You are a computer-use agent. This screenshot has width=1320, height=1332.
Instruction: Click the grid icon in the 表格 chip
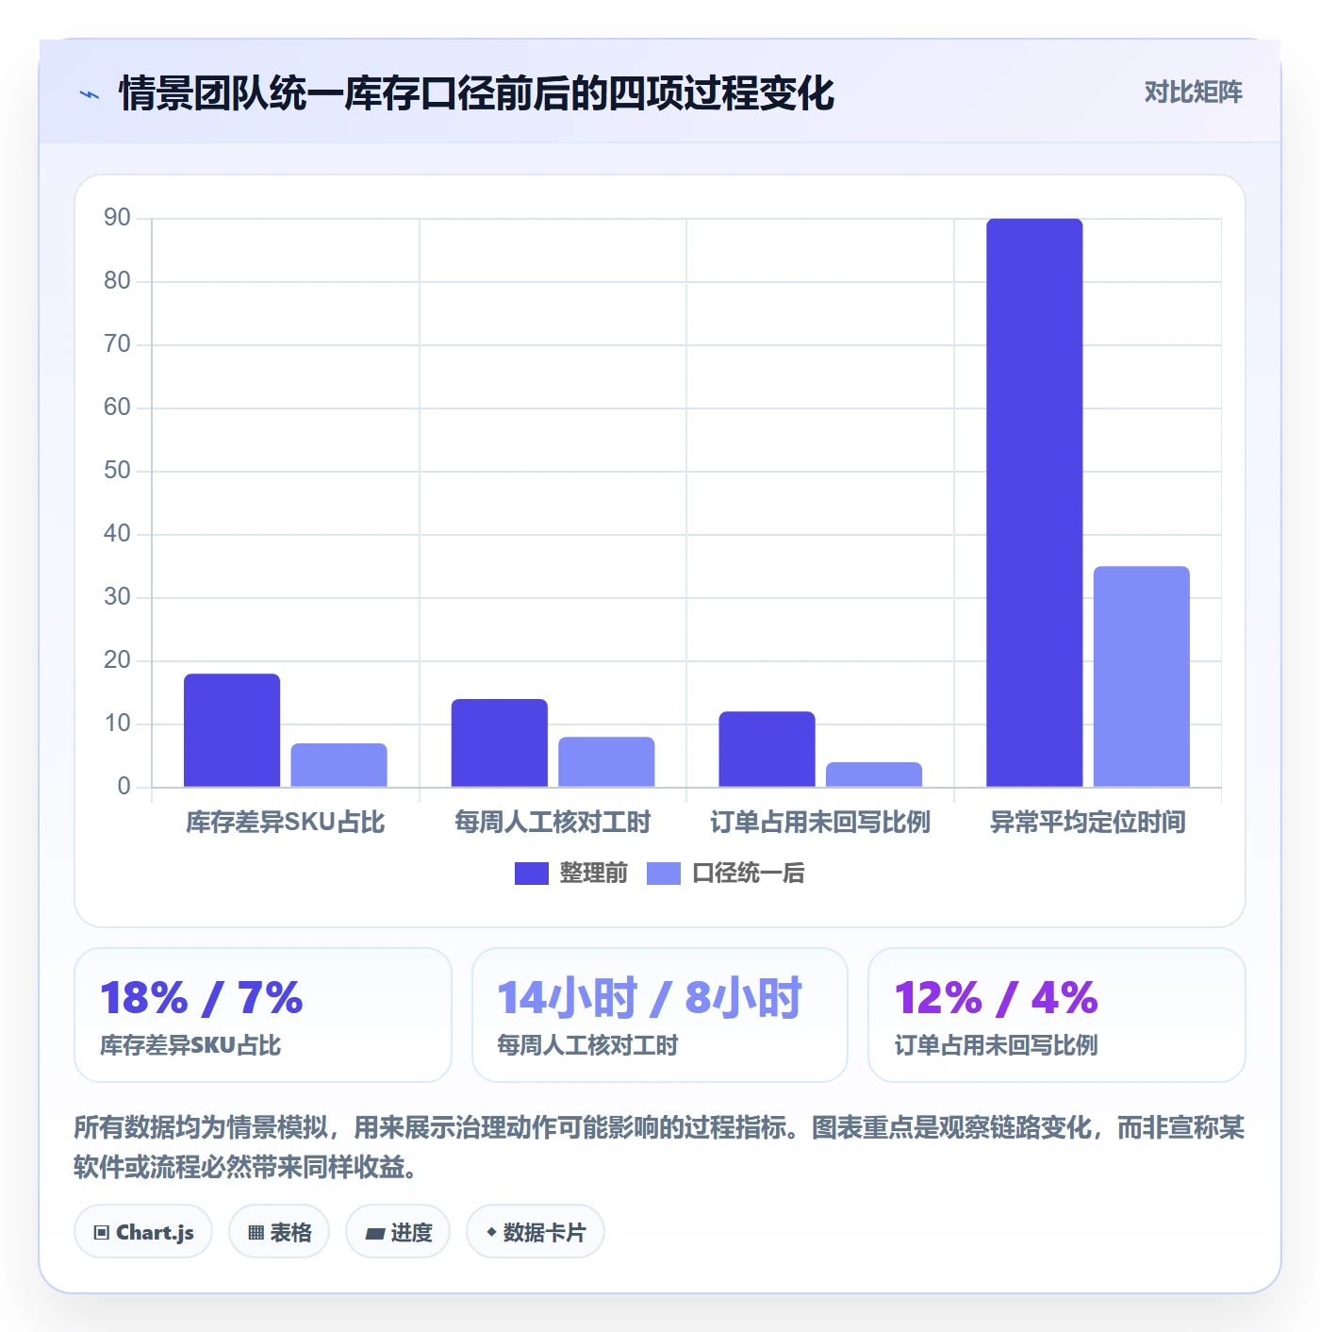coord(256,1232)
